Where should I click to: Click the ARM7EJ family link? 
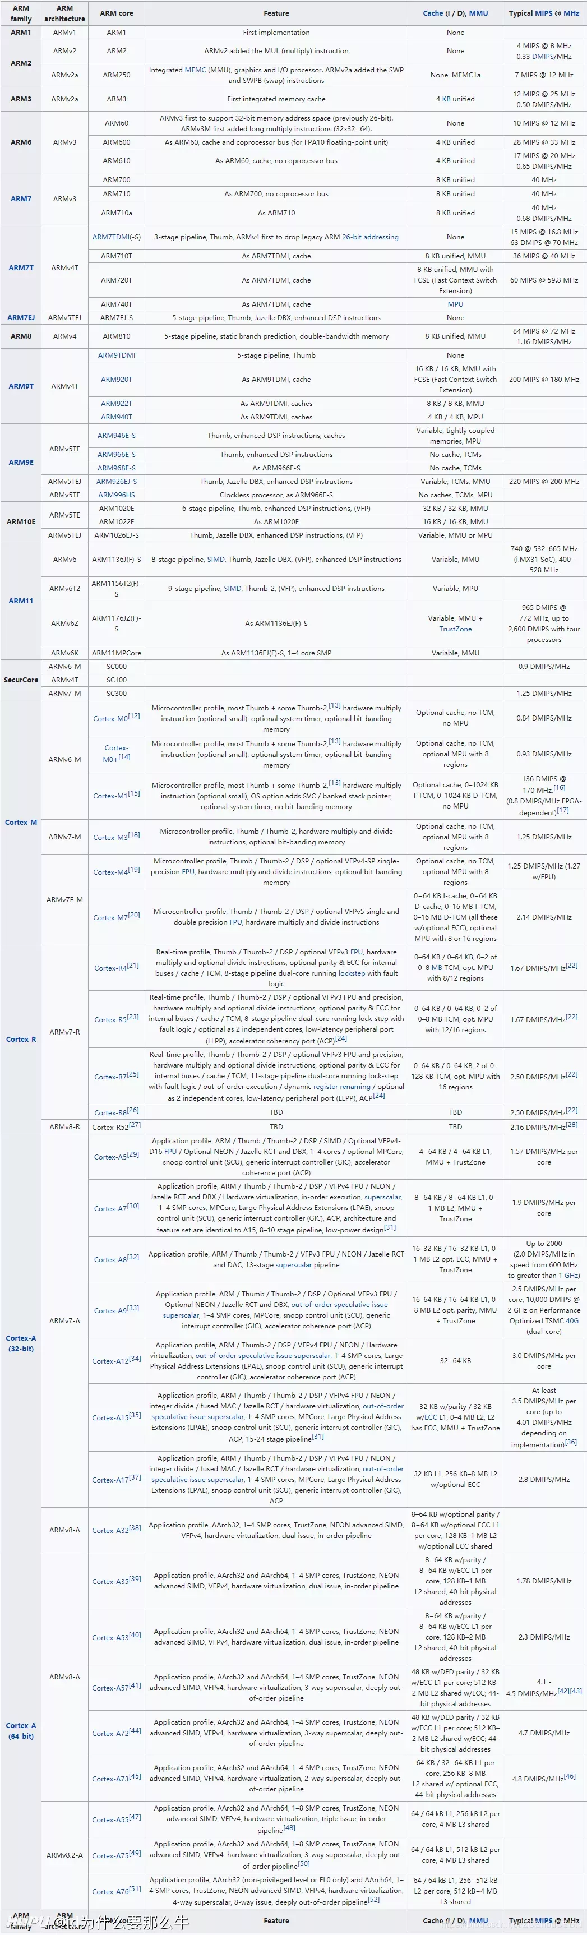tap(21, 318)
